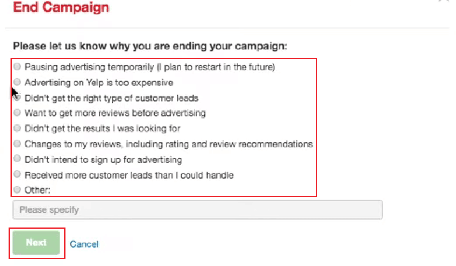Click the 'Want to get more reviews before advertising' label text
This screenshot has width=456, height=266.
(115, 113)
